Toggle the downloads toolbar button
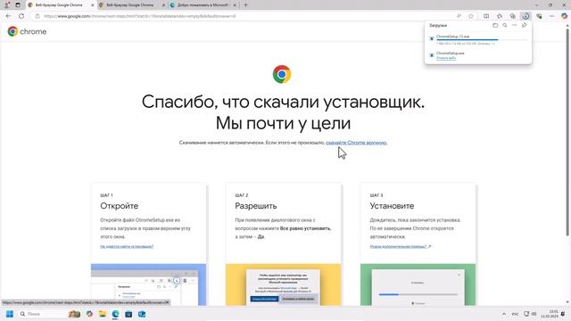Screen dimensions: 571x321 pyautogui.click(x=525, y=16)
